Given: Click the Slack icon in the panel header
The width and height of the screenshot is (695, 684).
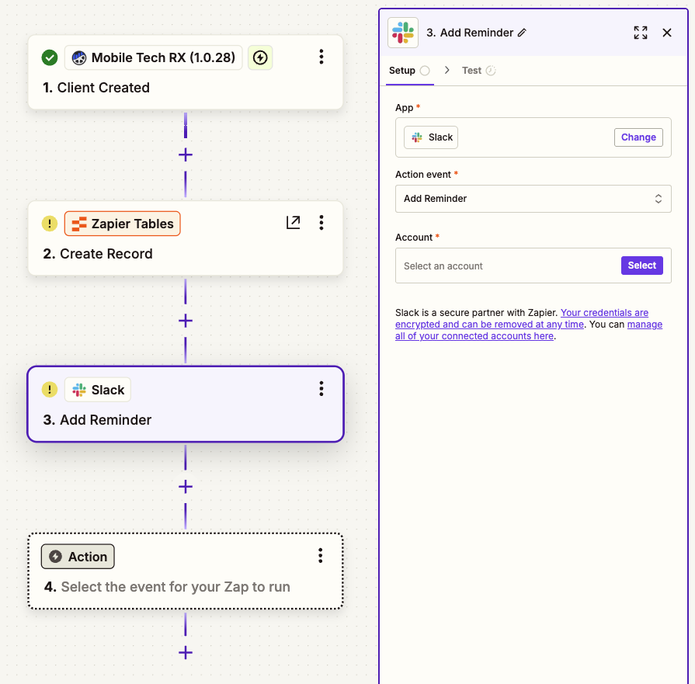Looking at the screenshot, I should coord(402,33).
